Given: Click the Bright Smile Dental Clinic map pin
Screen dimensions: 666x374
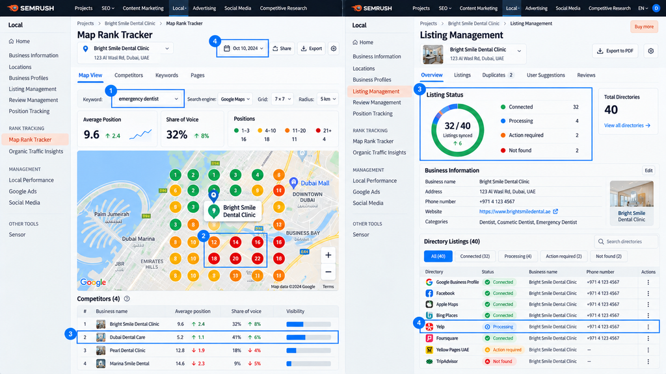Looking at the screenshot, I should (x=213, y=195).
